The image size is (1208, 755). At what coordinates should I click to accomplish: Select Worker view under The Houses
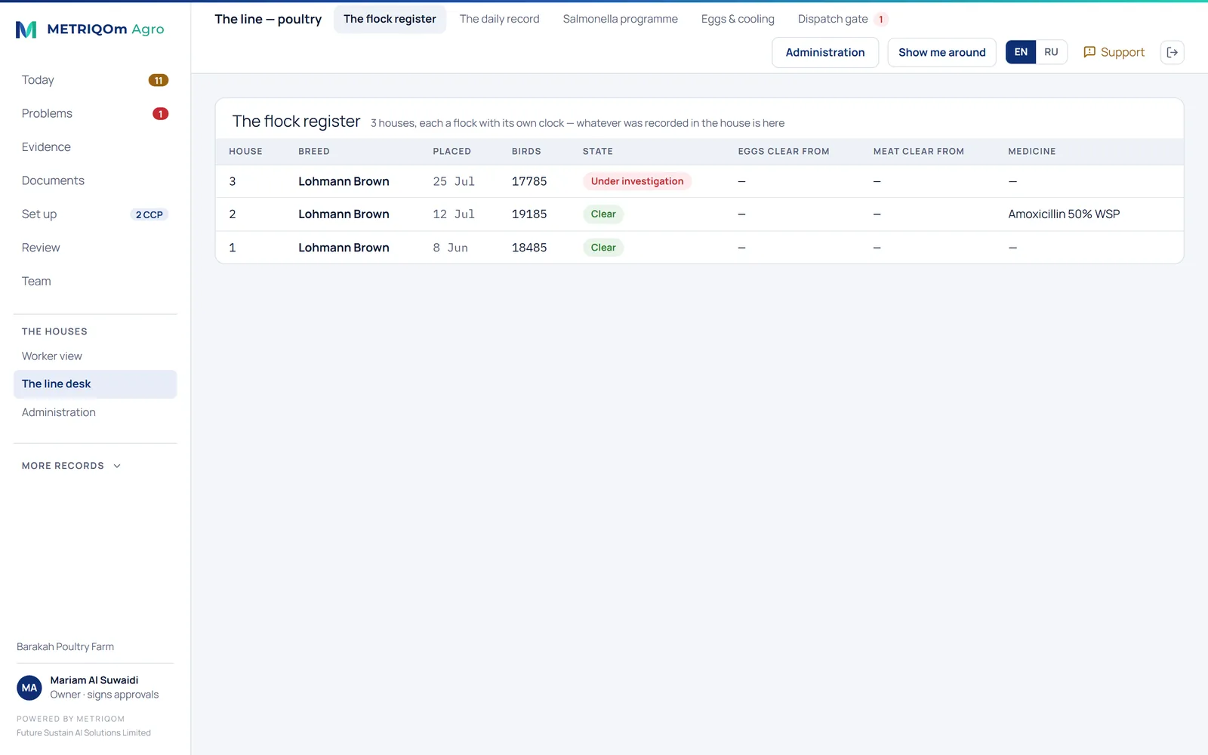(95, 356)
